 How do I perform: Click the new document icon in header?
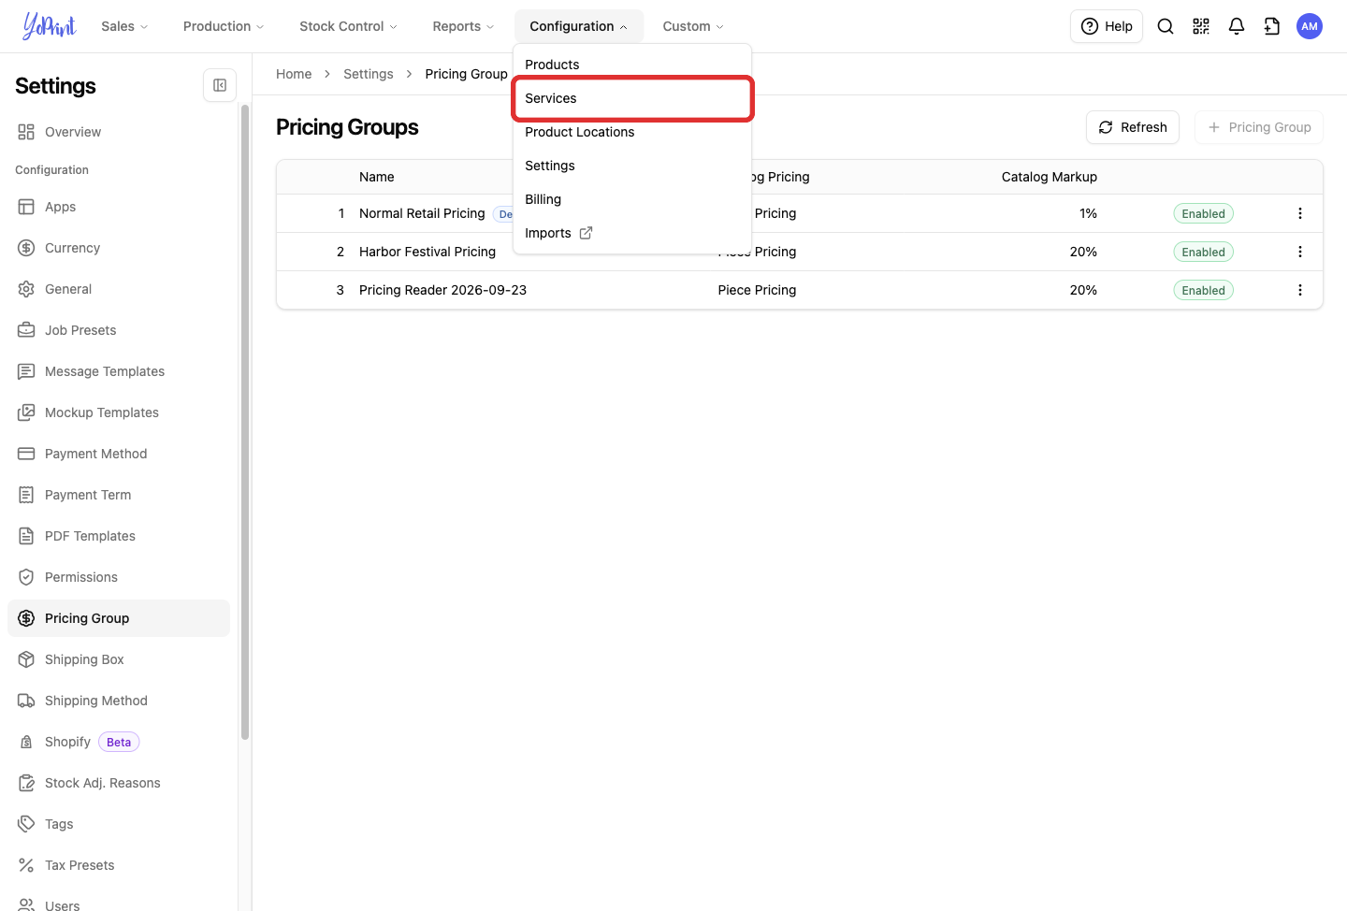tap(1272, 26)
